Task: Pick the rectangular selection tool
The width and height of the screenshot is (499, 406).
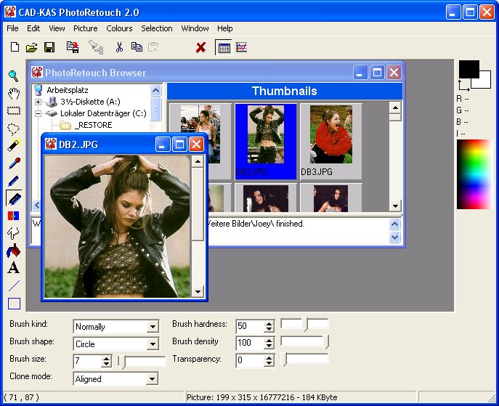Action: point(14,110)
